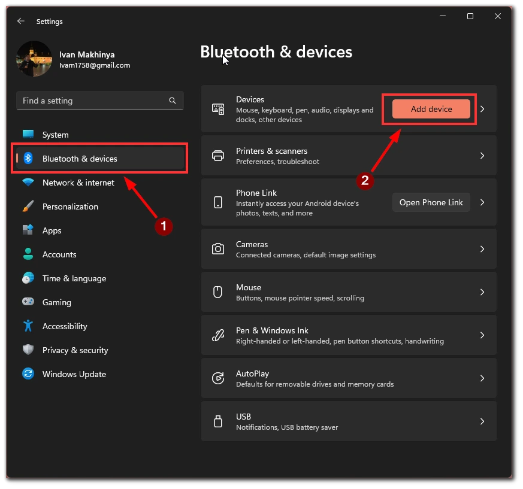
Task: Expand the Phone Link chevron
Action: [x=482, y=202]
